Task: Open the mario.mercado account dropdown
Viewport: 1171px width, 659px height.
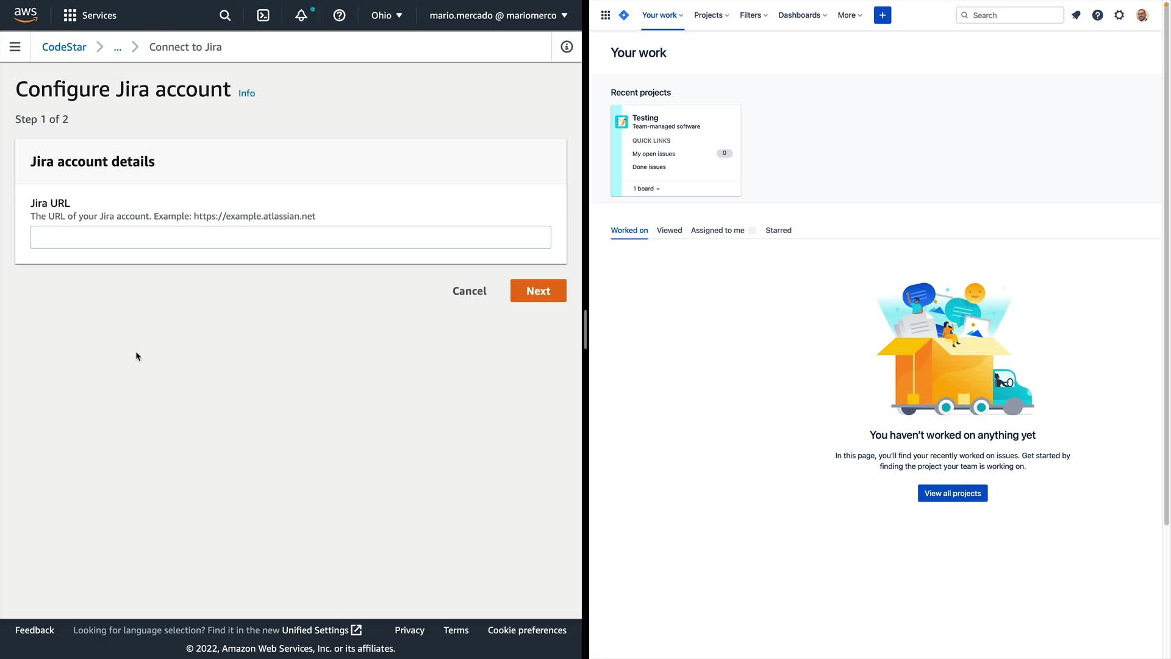Action: 498,15
